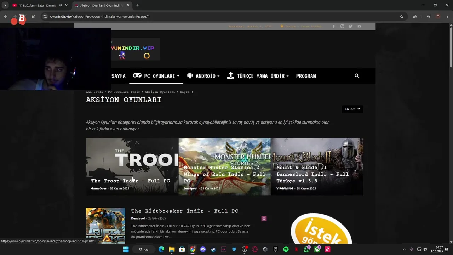Viewport: 453px width, 255px height.
Task: Open Epic Games Launcher from taskbar
Action: [275, 249]
